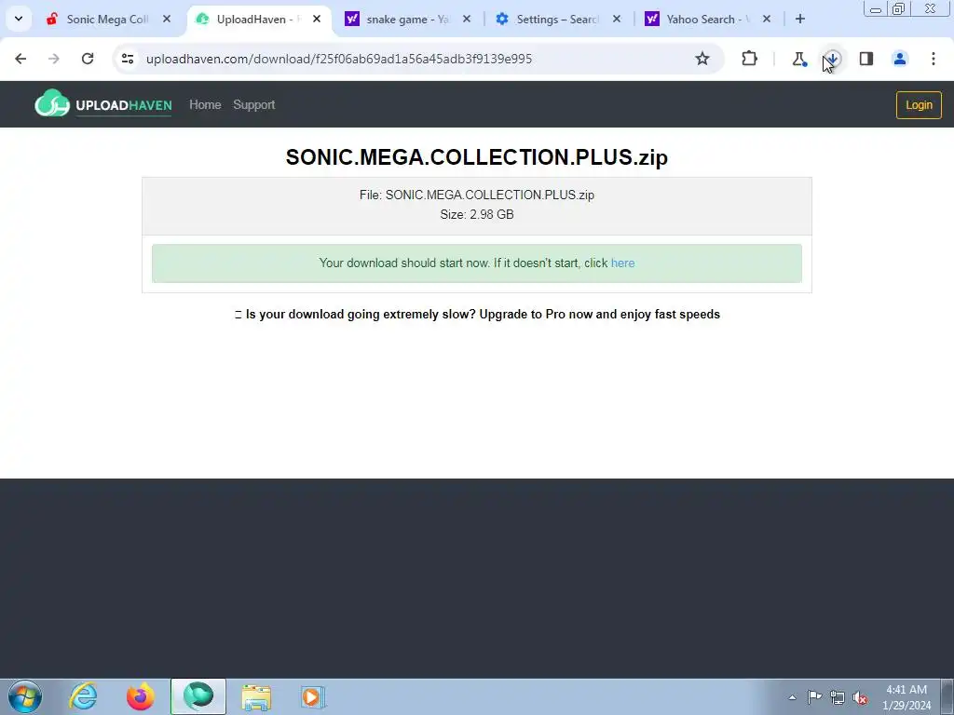Switch to the Sonic Mega Collection tab
Image resolution: width=954 pixels, height=715 pixels.
(x=107, y=19)
